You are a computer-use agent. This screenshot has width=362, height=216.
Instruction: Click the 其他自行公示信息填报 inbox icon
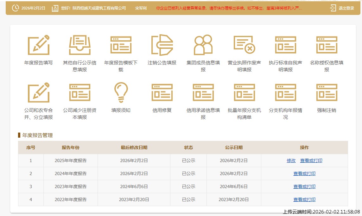pyautogui.click(x=80, y=45)
